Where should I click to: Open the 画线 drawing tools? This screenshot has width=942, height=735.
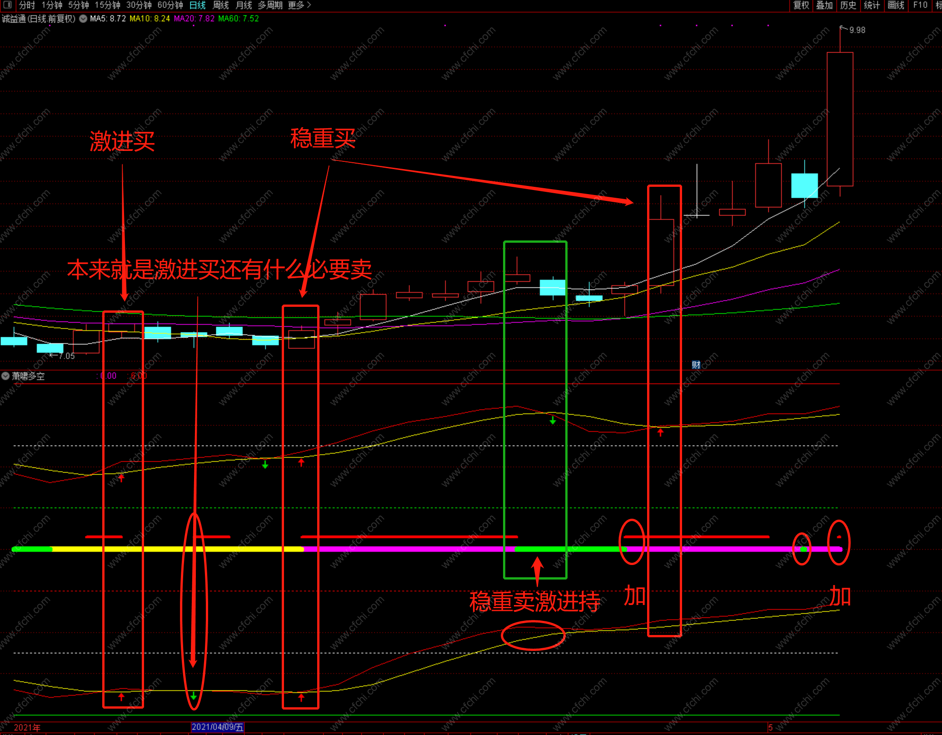point(896,5)
